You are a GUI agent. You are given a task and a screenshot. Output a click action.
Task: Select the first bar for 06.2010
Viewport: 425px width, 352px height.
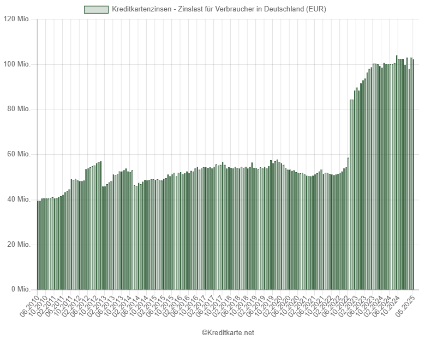coord(38,245)
